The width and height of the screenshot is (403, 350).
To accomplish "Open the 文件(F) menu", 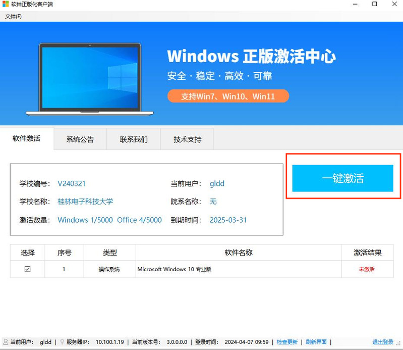I will point(14,16).
